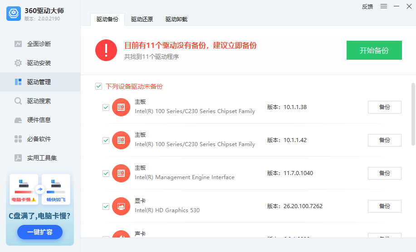Click the 显卡 graphics card icon
This screenshot has width=416, height=252.
click(x=121, y=206)
